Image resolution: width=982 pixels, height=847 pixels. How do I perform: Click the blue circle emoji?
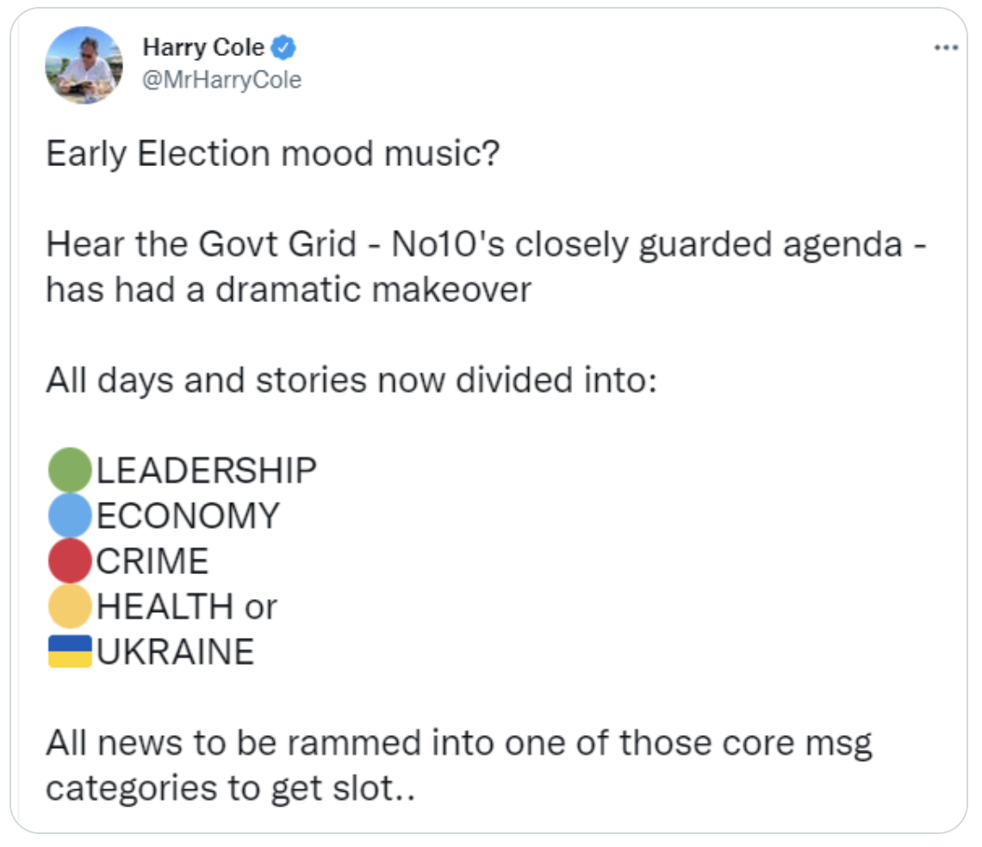click(x=70, y=516)
